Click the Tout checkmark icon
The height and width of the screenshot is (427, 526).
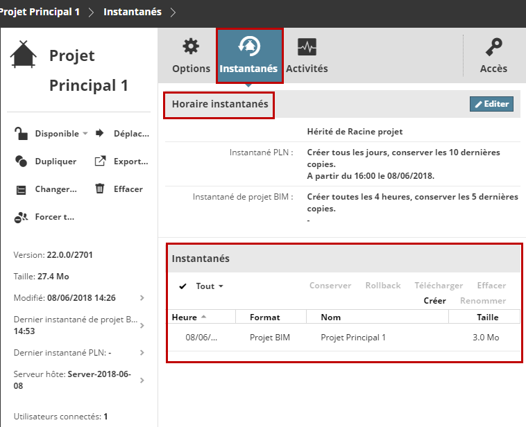183,286
